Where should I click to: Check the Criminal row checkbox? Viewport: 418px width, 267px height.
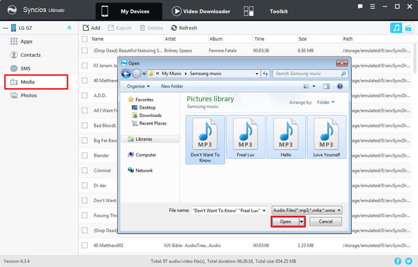(85, 170)
